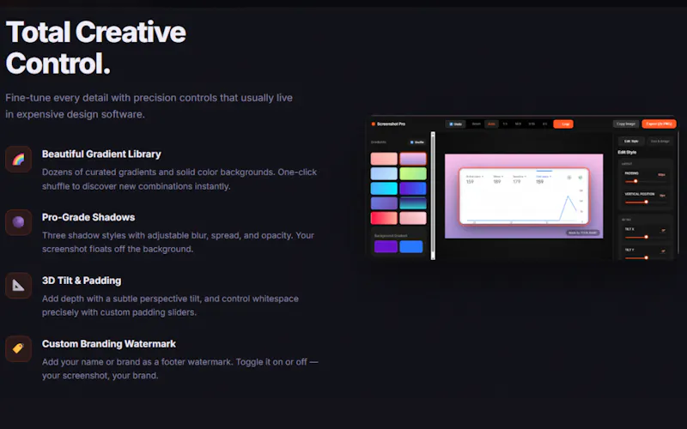This screenshot has height=429, width=687.
Task: Click the "Add your name or brand" description
Action: coord(180,369)
